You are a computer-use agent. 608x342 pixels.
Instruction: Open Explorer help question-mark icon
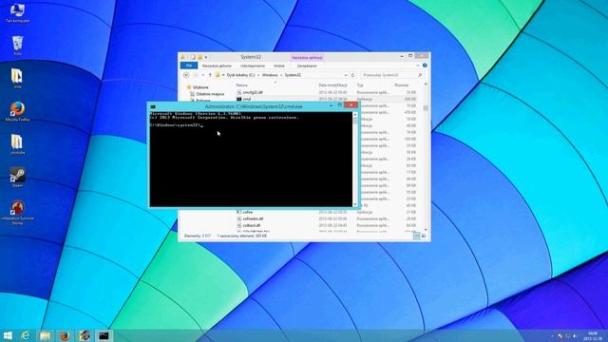(x=425, y=66)
